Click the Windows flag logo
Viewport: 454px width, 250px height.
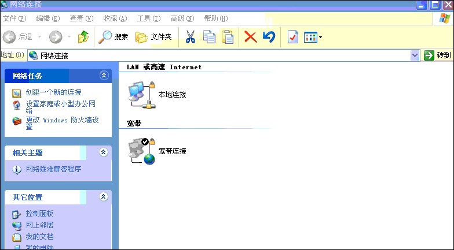pyautogui.click(x=445, y=18)
